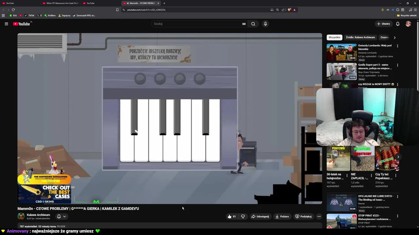Open more options for czy KISZAK video
The height and width of the screenshot is (235, 419).
point(397,85)
